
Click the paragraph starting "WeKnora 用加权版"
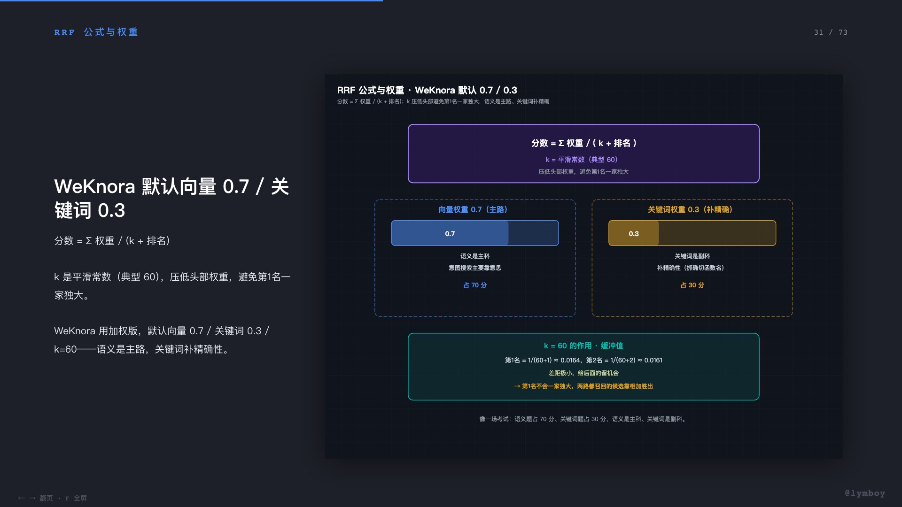[162, 340]
